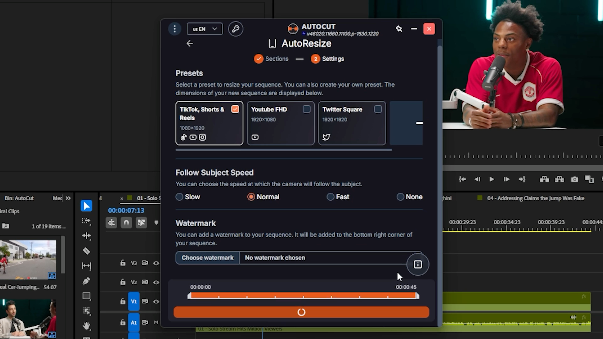Step back one frame
603x339 pixels.
pyautogui.click(x=477, y=179)
